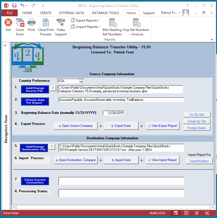Click the help button beside destination file
217x218 pixels.
(52, 147)
